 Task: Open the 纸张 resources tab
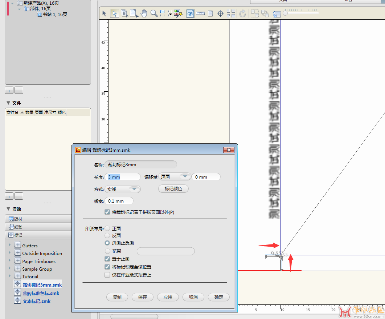point(38,227)
